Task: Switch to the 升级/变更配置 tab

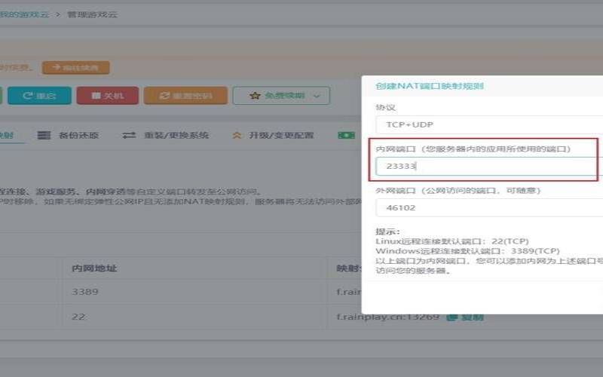Action: pos(274,136)
